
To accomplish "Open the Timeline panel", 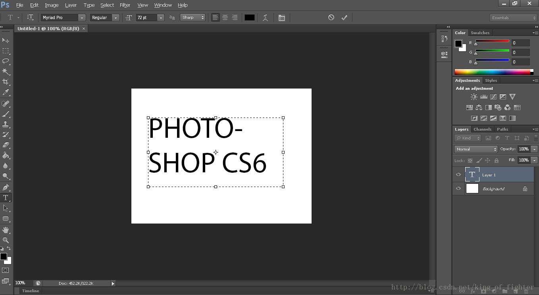I will point(31,291).
